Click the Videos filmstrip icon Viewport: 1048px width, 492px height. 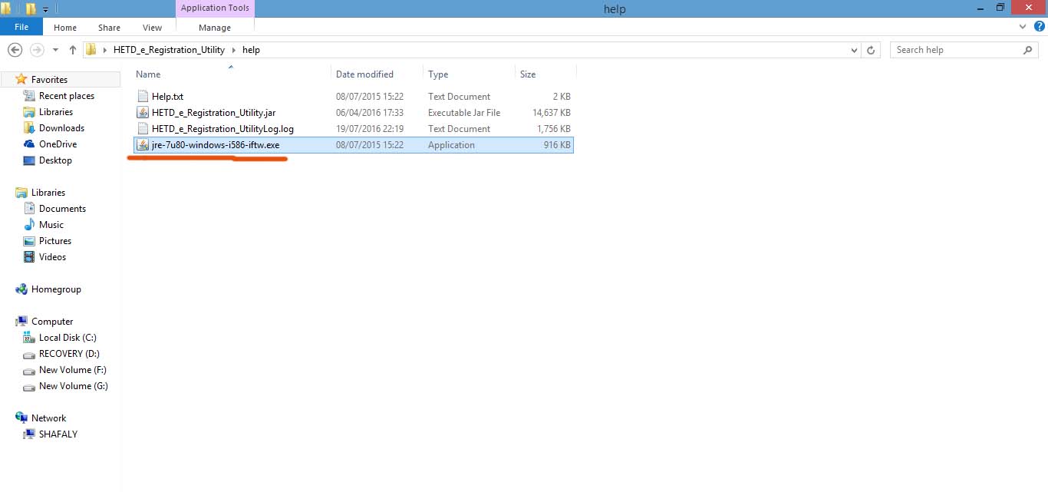(x=29, y=257)
